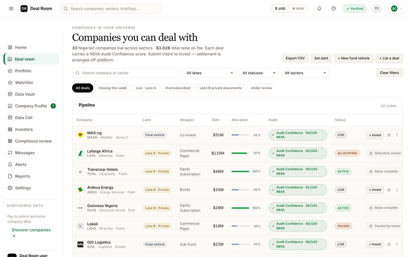The width and height of the screenshot is (412, 257).
Task: Open Data Vault in sidebar
Action: 31,94
